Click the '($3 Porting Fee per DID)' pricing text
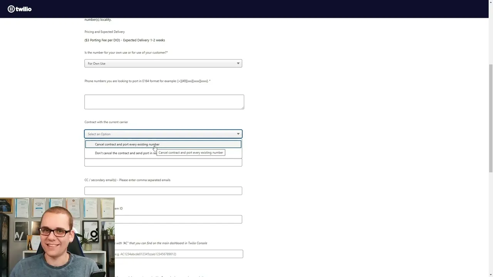The height and width of the screenshot is (277, 493). click(x=125, y=40)
